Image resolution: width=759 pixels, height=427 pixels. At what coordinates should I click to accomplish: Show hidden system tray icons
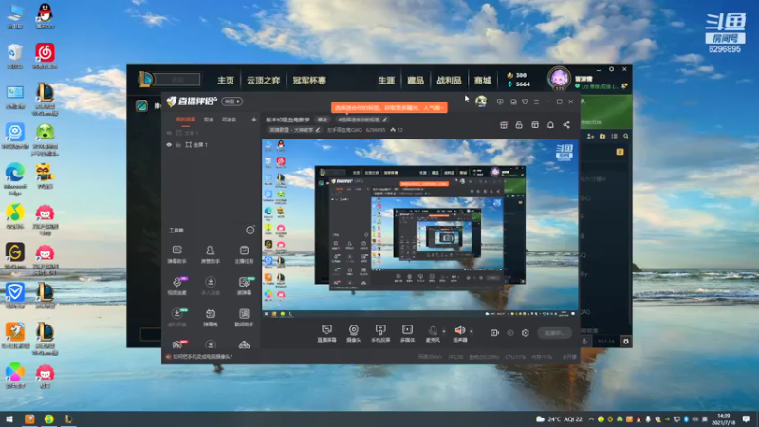click(591, 419)
